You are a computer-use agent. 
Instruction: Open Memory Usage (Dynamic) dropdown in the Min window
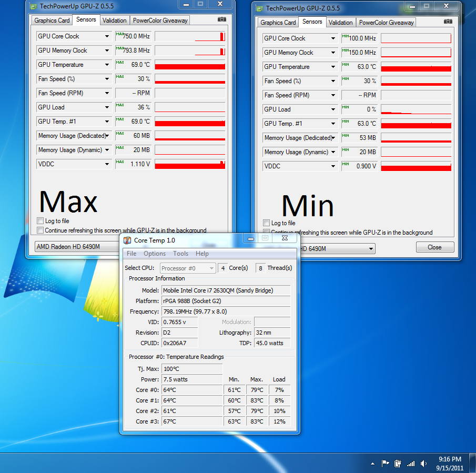(x=333, y=152)
